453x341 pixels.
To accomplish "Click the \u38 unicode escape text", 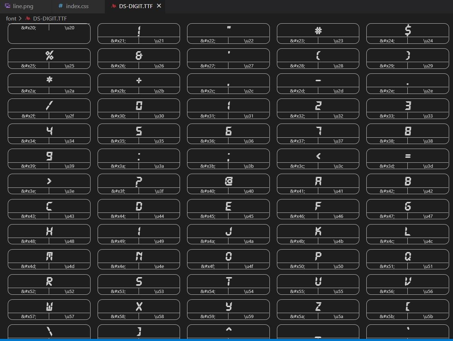I will pyautogui.click(x=428, y=141).
